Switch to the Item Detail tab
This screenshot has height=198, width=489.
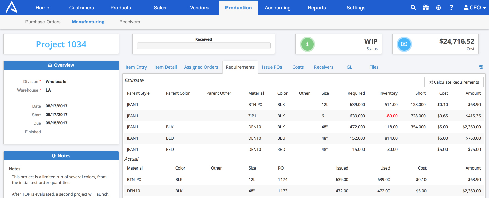tap(165, 67)
